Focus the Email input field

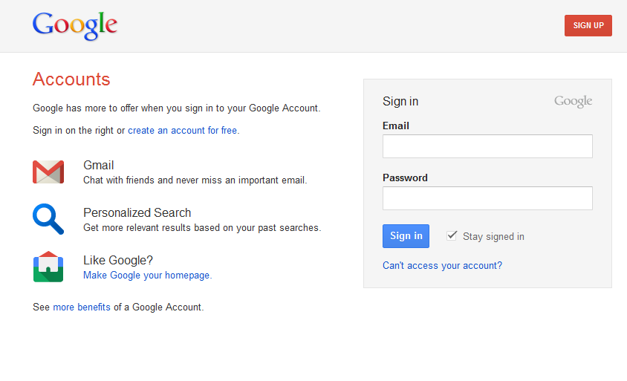(487, 146)
